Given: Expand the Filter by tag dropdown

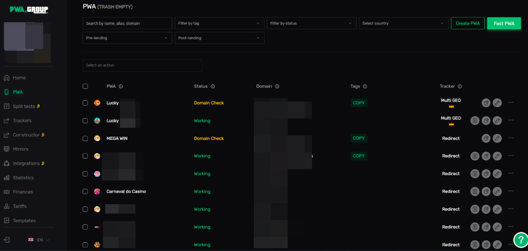Looking at the screenshot, I should [219, 23].
